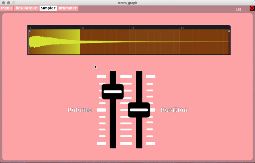The image size is (255, 163).
Task: Click the start marker triangle on the waveform
Action: coord(30,31)
